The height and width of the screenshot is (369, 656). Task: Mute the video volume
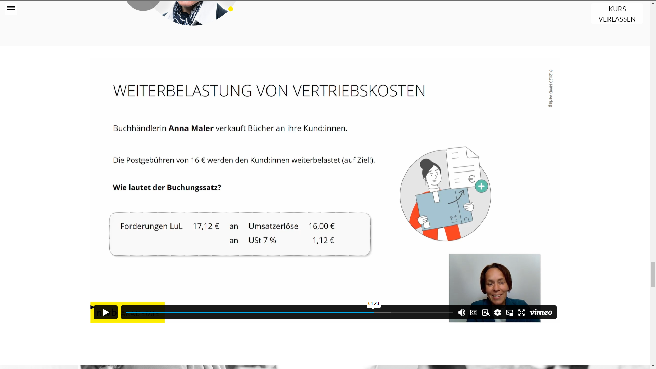462,312
